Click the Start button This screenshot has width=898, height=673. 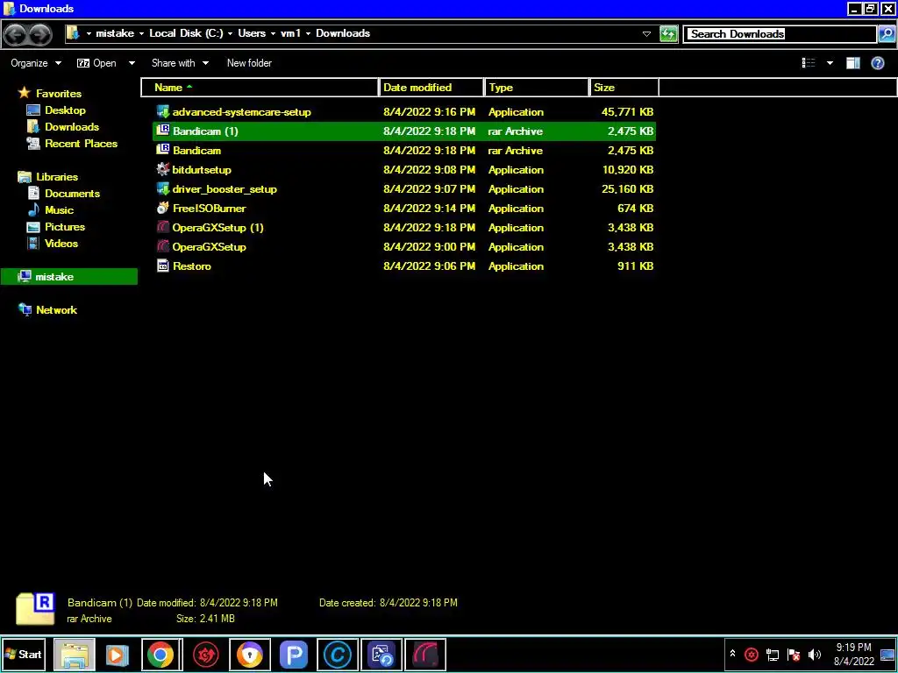coord(24,654)
